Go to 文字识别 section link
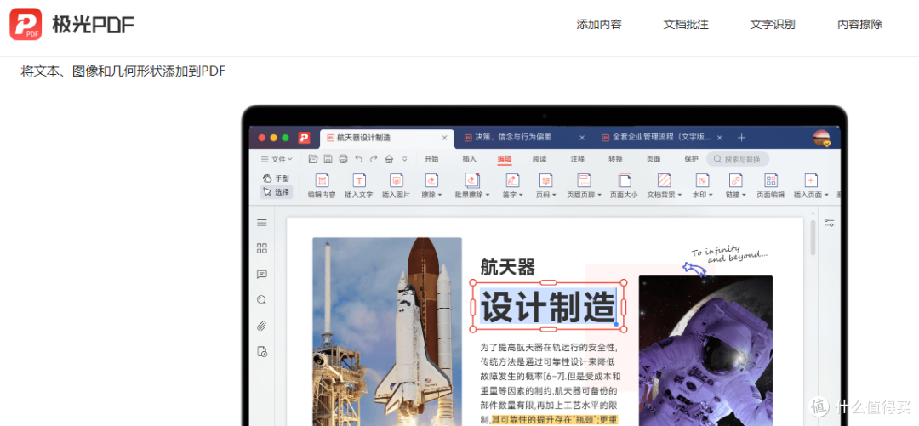The width and height of the screenshot is (919, 426). pos(773,25)
